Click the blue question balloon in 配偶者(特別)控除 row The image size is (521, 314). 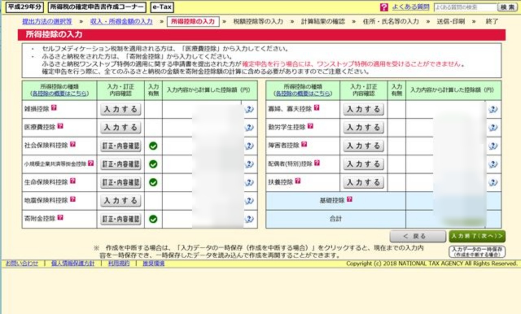pyautogui.click(x=493, y=164)
